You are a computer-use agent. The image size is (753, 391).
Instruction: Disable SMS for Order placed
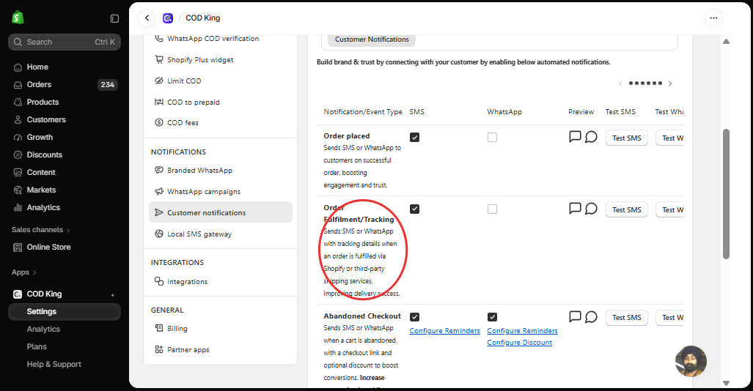click(x=414, y=137)
